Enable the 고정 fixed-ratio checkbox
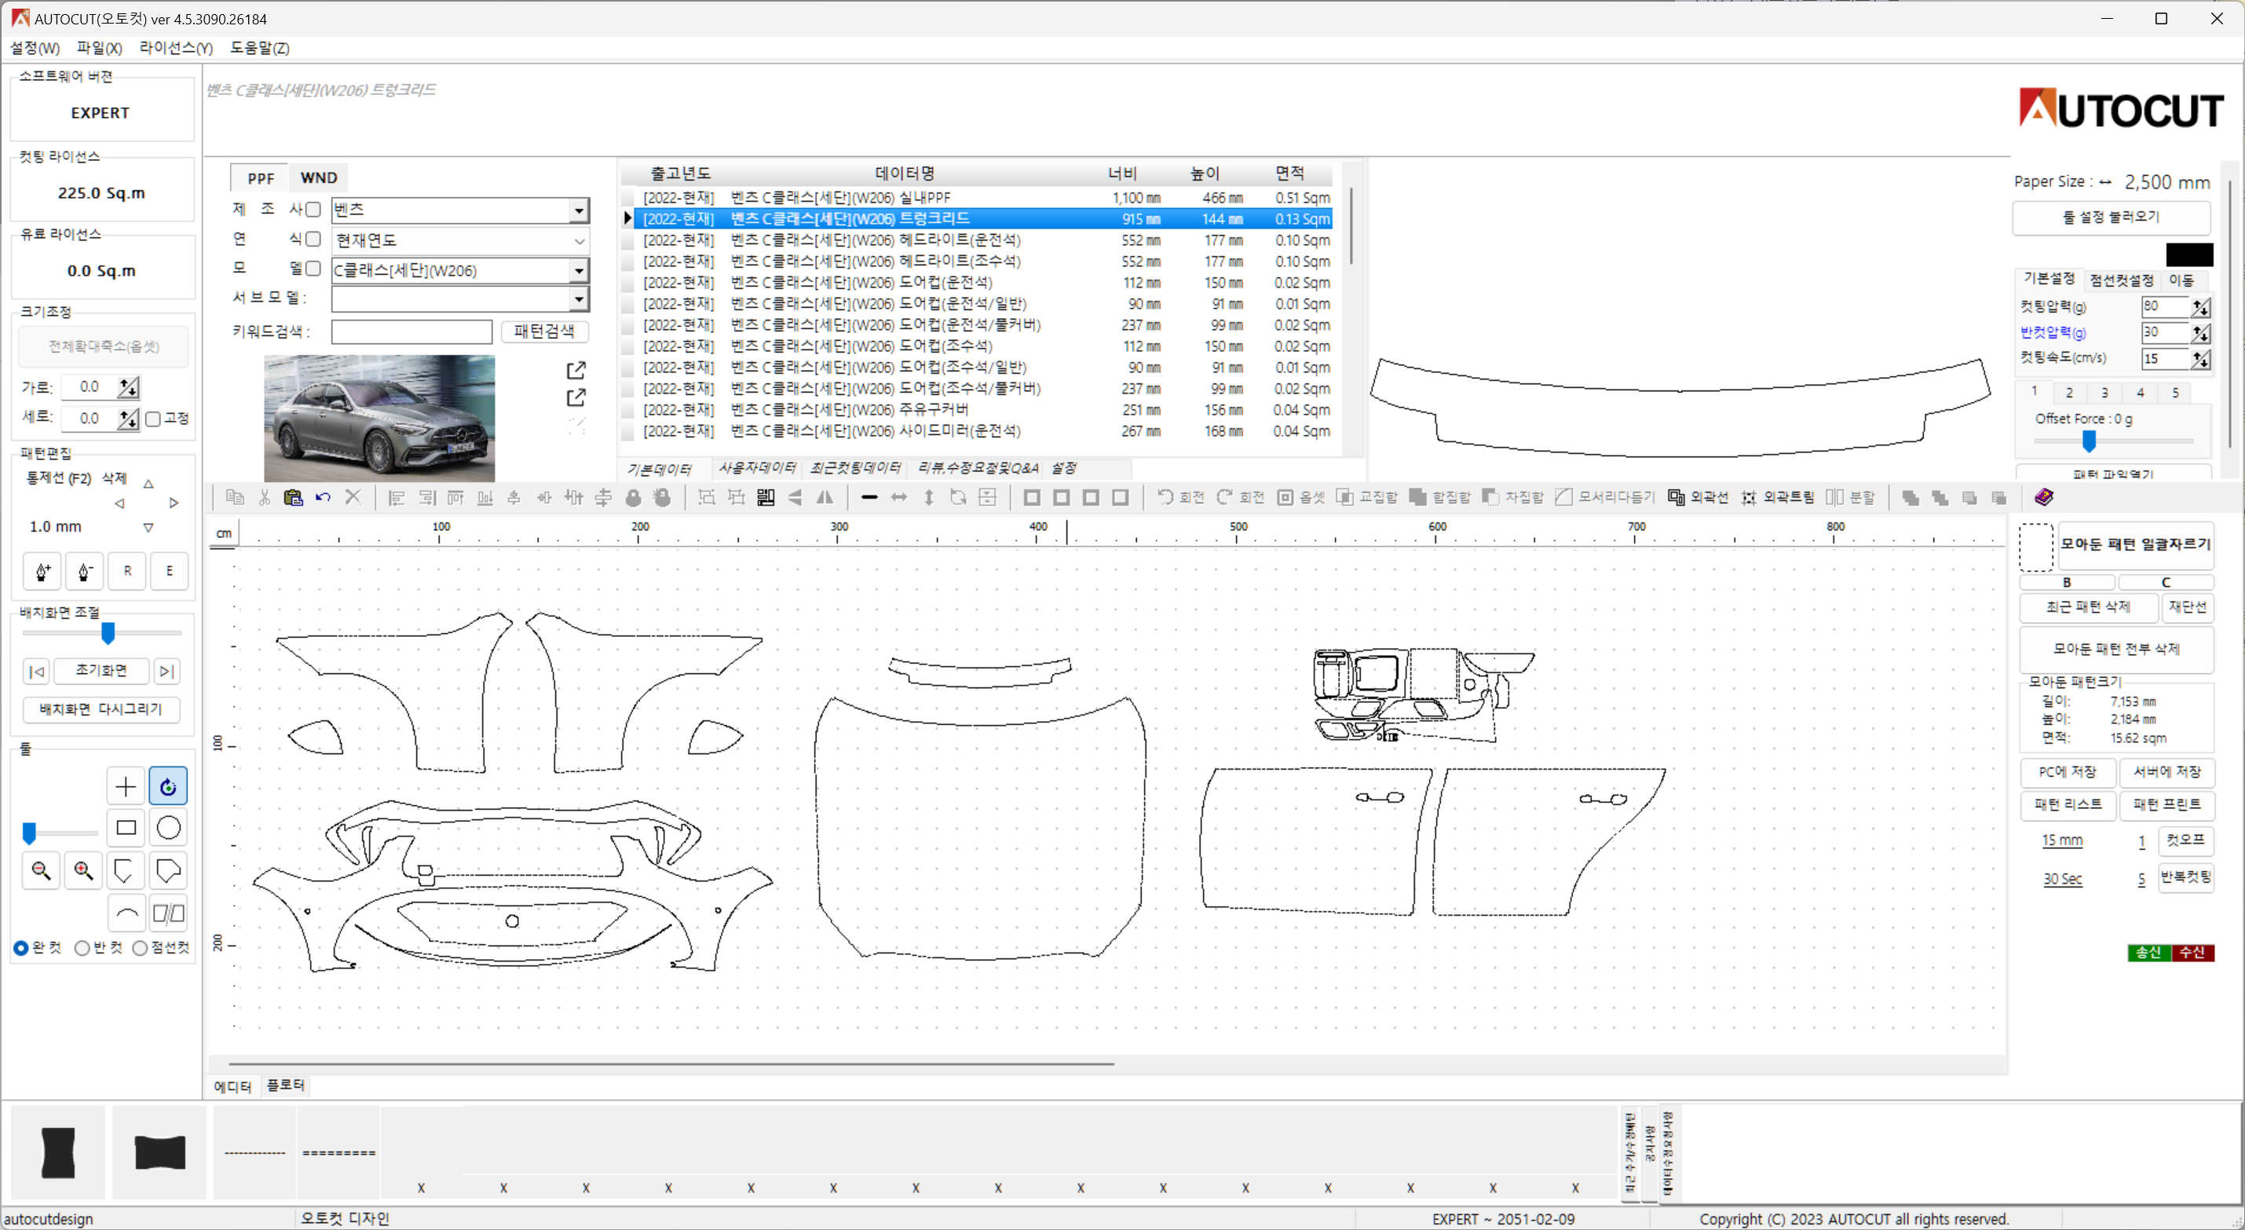Image resolution: width=2245 pixels, height=1230 pixels. pyautogui.click(x=153, y=419)
